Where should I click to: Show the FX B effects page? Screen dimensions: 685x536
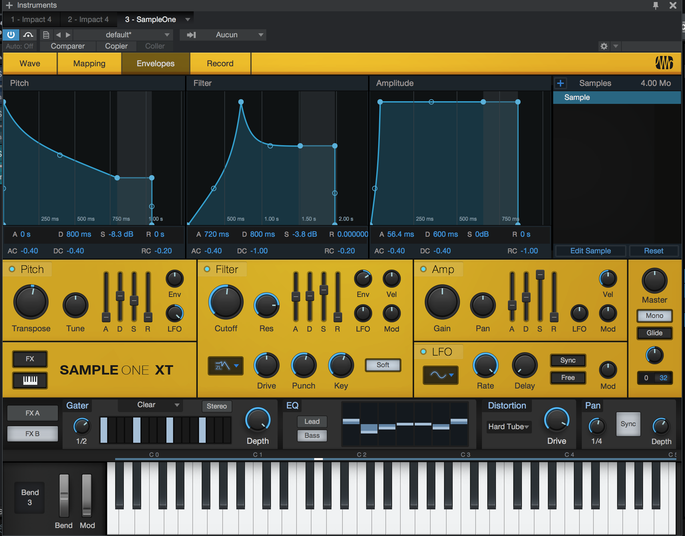coord(32,433)
